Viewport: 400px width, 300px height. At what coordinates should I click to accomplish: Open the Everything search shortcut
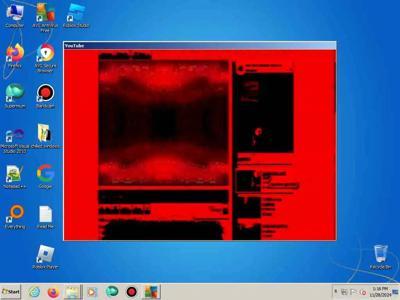15,217
